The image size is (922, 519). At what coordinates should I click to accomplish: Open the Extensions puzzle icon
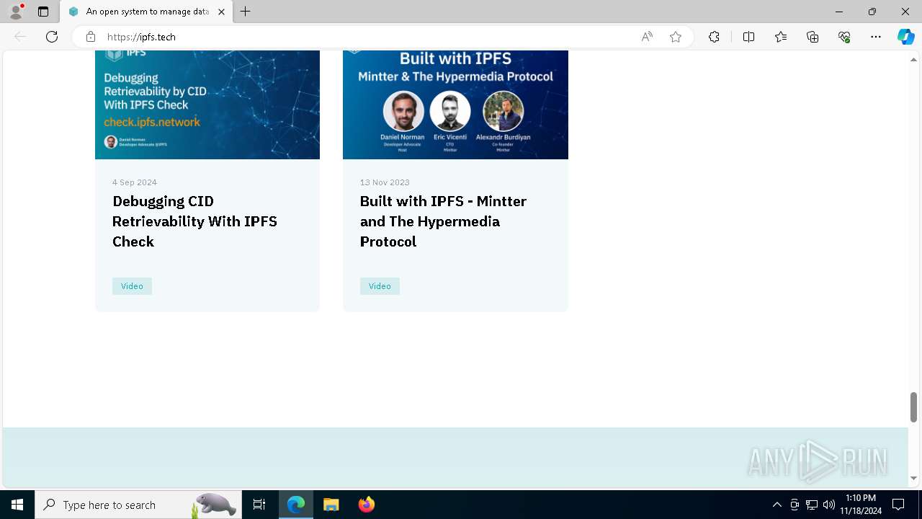[714, 37]
